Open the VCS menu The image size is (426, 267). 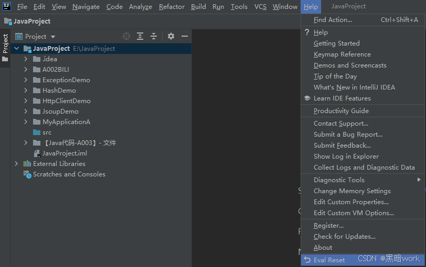(260, 6)
